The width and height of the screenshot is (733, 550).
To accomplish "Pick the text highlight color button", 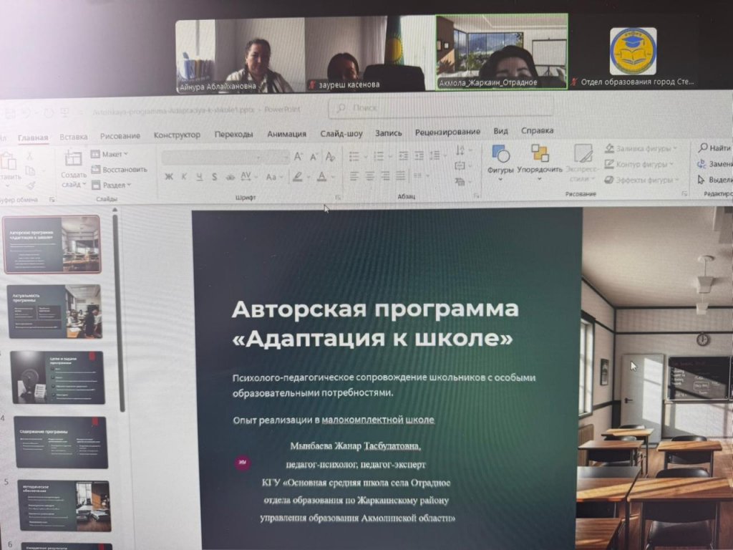I will point(298,177).
